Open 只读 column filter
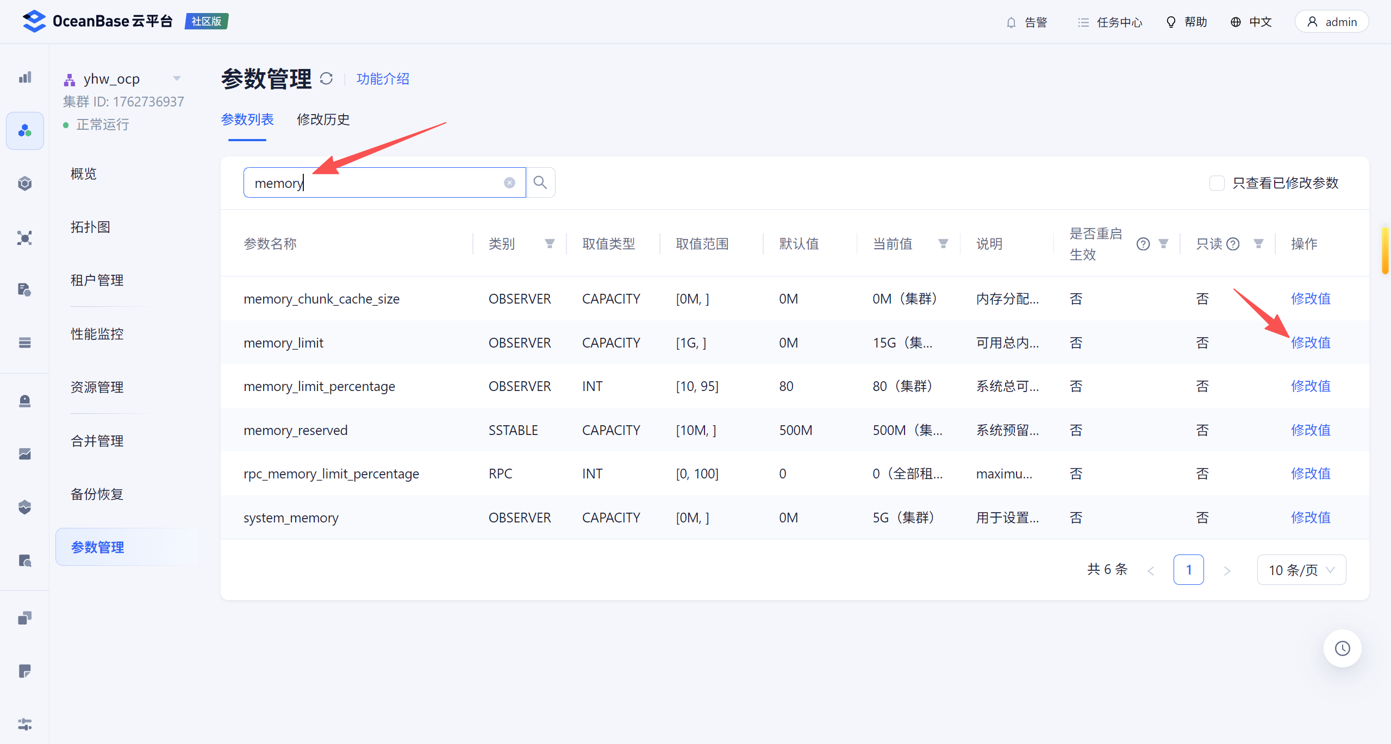The width and height of the screenshot is (1391, 744). click(x=1258, y=244)
